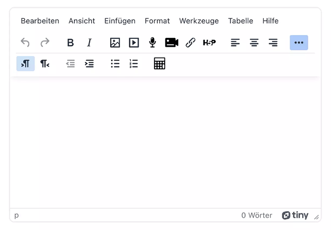Screen dimensions: 331x230
Task: Open the equation editor calculator icon
Action: [159, 64]
